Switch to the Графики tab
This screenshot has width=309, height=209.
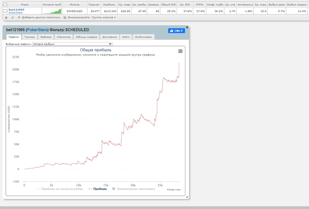coord(14,37)
